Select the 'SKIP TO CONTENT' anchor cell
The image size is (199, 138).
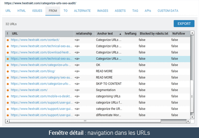coord(109,84)
